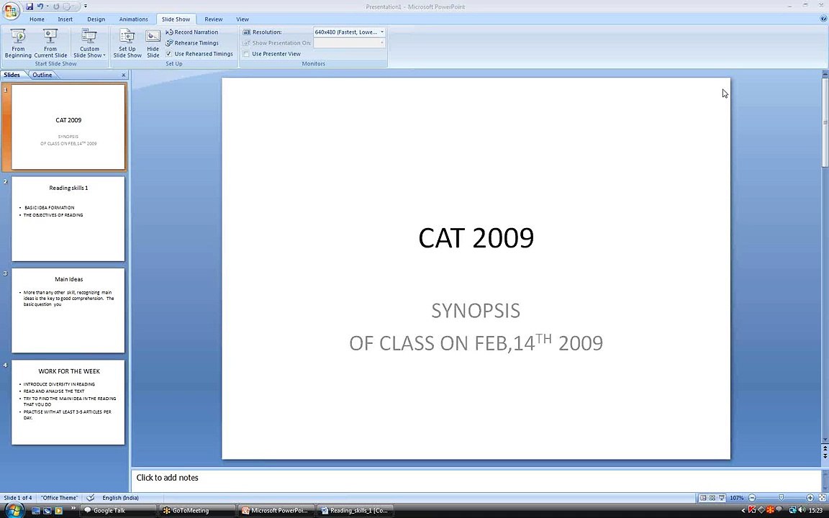
Task: Uncheck Use Rehearsed Timings checkbox
Action: [168, 54]
